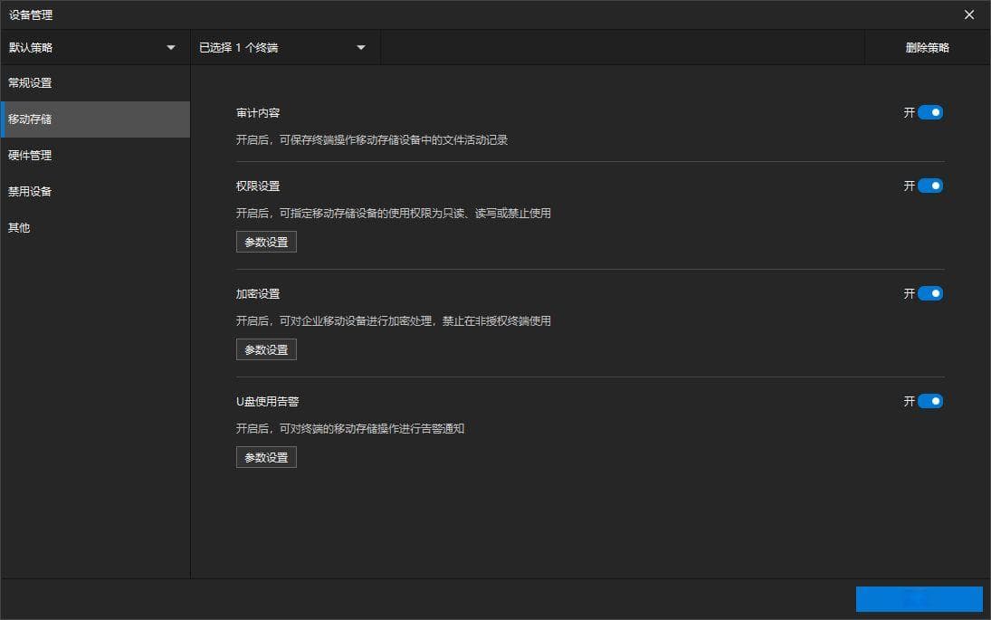Select 其他 in the sidebar
The image size is (991, 620).
(95, 227)
